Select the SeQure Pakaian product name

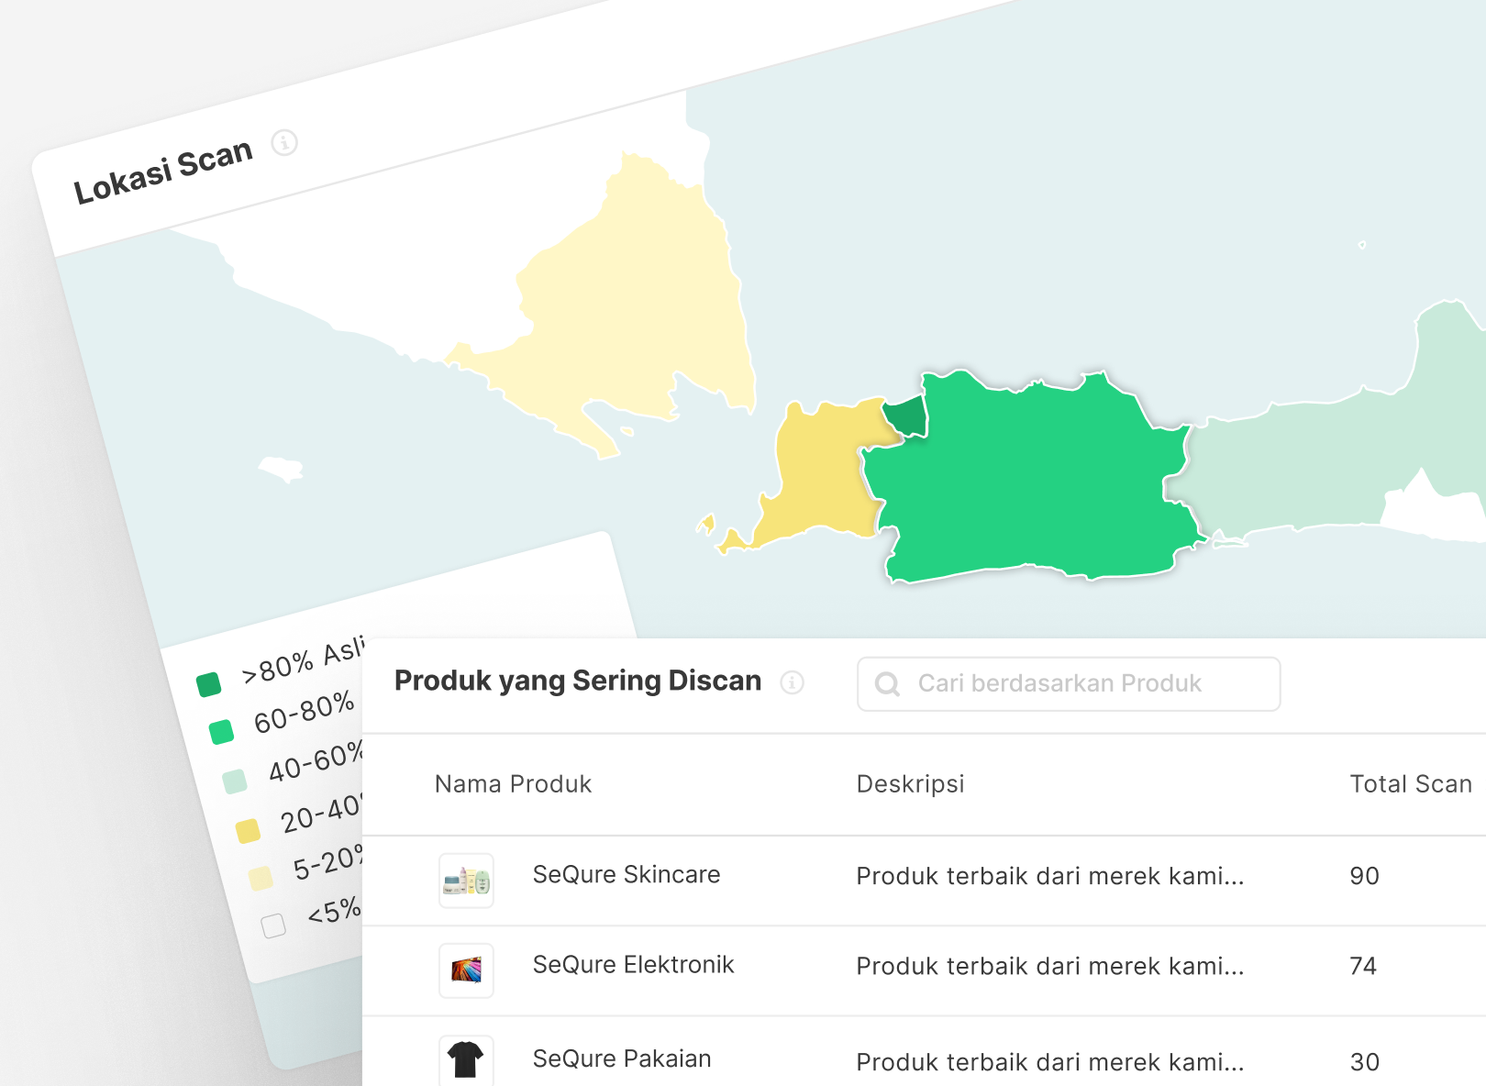coord(622,1058)
